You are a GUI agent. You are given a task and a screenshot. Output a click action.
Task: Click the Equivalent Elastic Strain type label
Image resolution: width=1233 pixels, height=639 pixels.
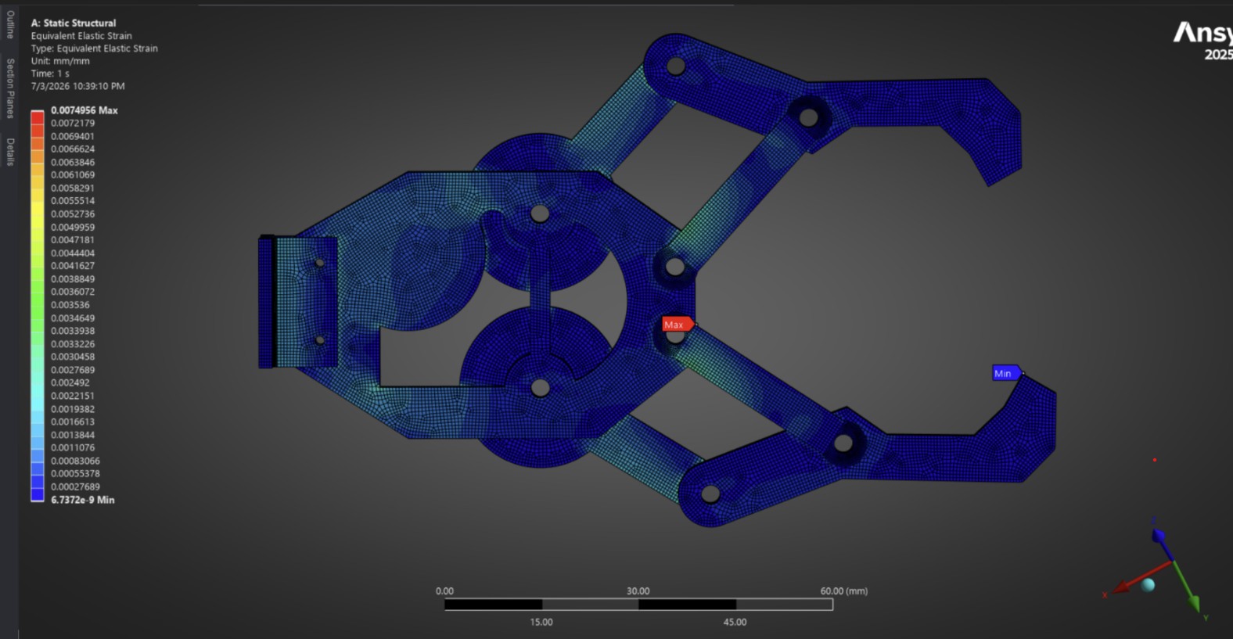click(94, 48)
